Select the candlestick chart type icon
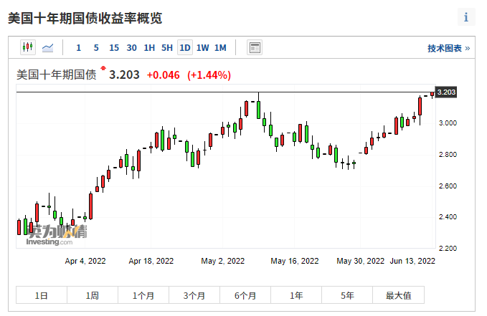Image resolution: width=487 pixels, height=316 pixels. point(28,48)
